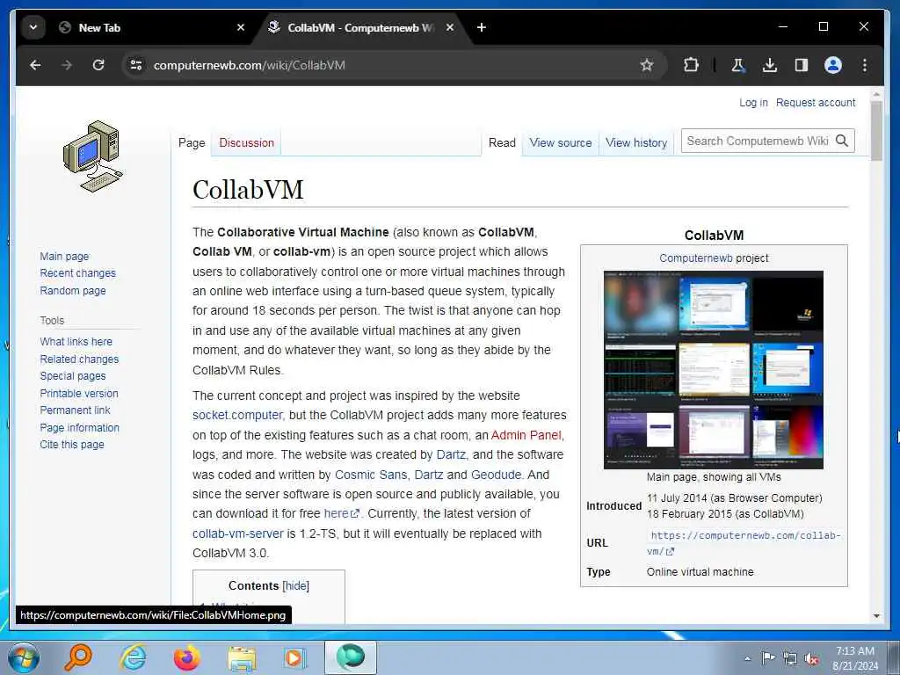The image size is (900, 675).
Task: Close the New Tab browser tab
Action: click(241, 27)
